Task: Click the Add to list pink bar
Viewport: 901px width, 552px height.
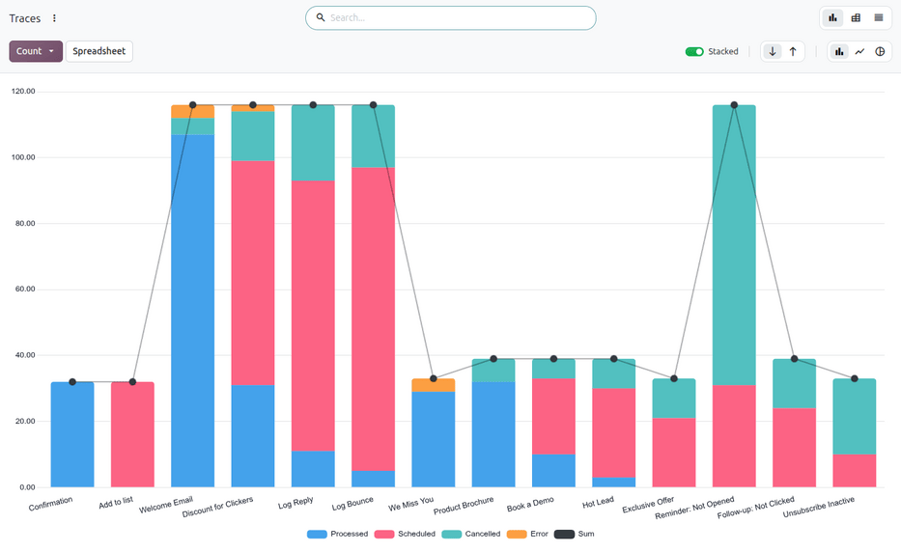Action: point(132,435)
